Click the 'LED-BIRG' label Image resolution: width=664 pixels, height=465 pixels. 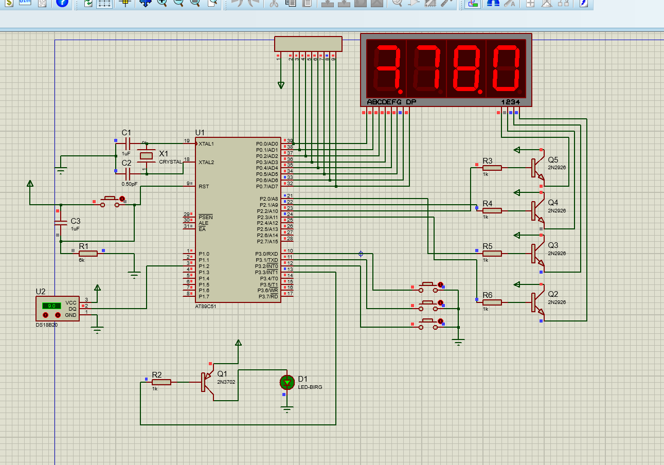pyautogui.click(x=310, y=387)
